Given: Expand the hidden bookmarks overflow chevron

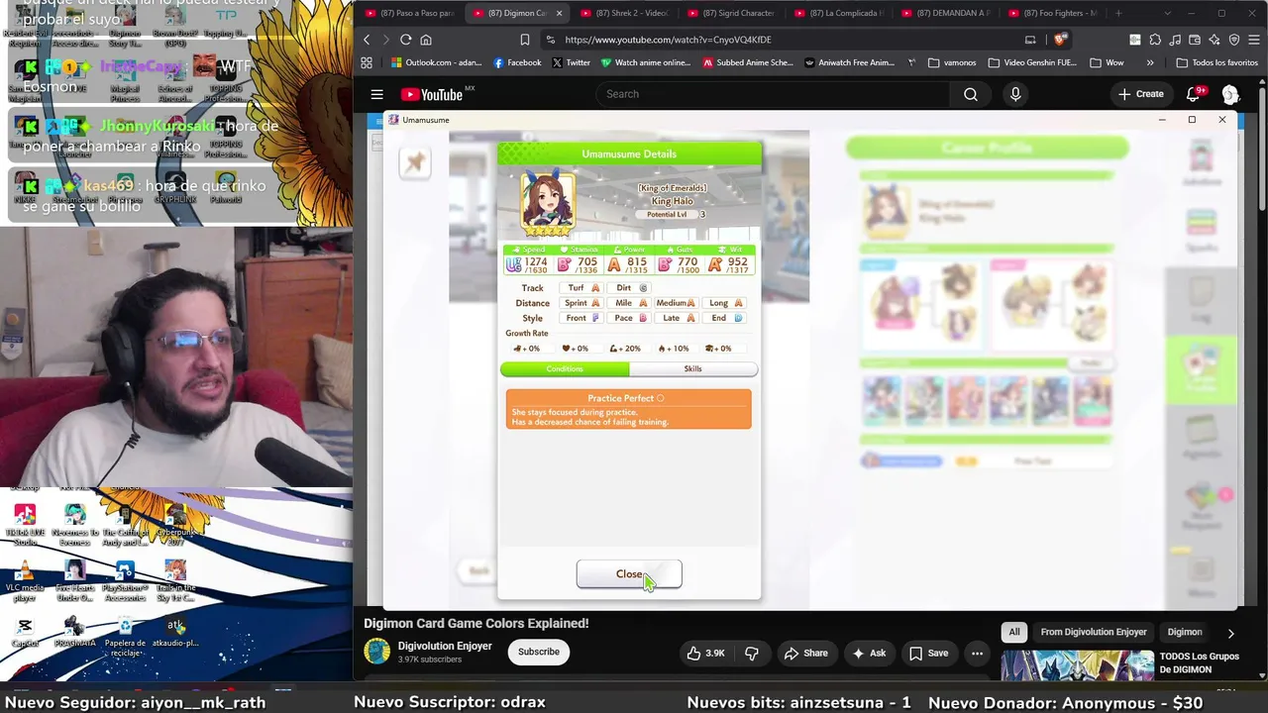Looking at the screenshot, I should (1150, 62).
